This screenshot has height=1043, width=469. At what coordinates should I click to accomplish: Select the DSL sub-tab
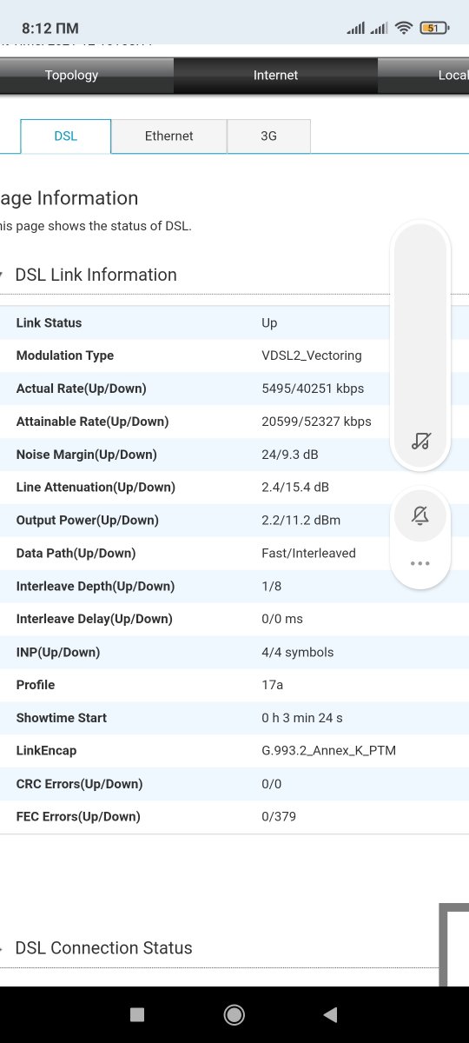pos(65,136)
